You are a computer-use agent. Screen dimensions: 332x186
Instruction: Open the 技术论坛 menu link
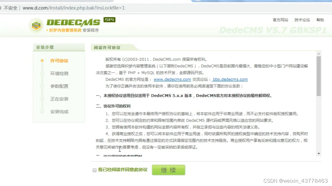coord(302,20)
